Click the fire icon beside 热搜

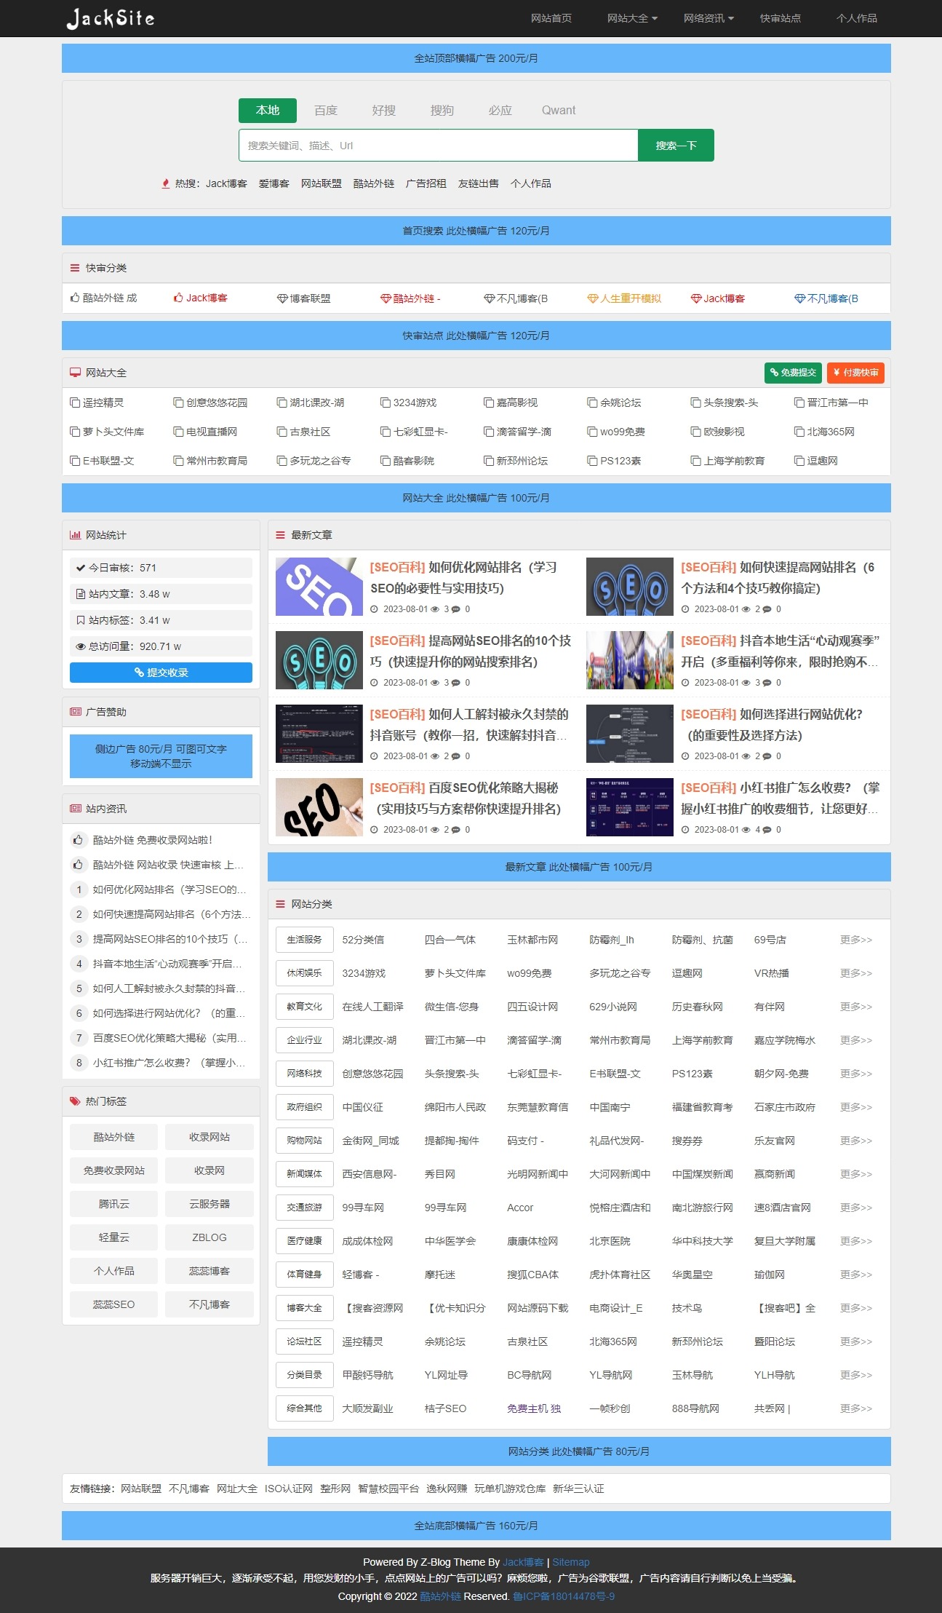tap(166, 183)
